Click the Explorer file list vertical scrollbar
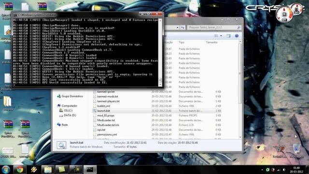This screenshot has height=174, width=309. tap(240, 73)
